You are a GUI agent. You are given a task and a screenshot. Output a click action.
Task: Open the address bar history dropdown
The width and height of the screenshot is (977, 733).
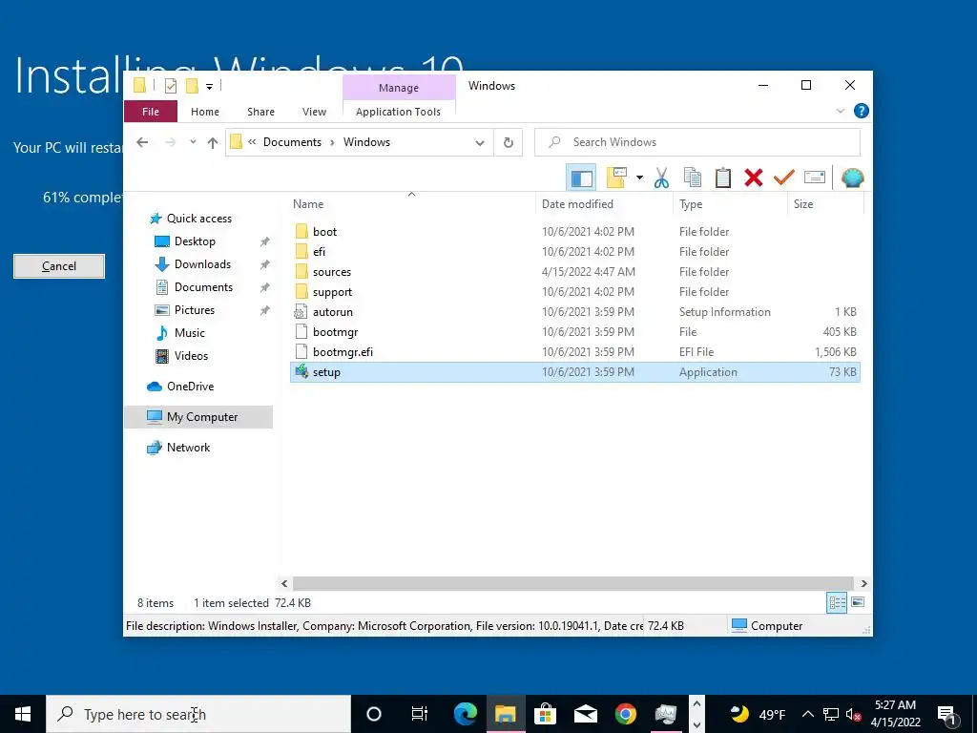(x=480, y=143)
